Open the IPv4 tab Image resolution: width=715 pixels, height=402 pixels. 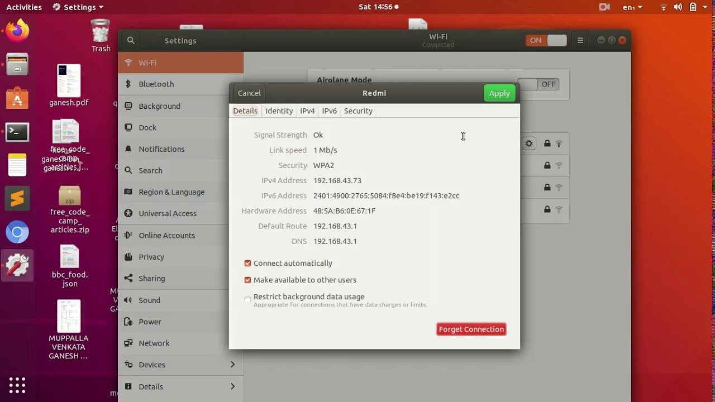tap(307, 111)
